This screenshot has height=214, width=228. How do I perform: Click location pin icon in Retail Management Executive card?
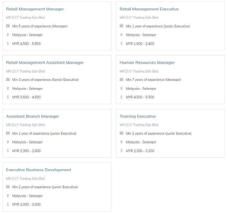(x=121, y=35)
